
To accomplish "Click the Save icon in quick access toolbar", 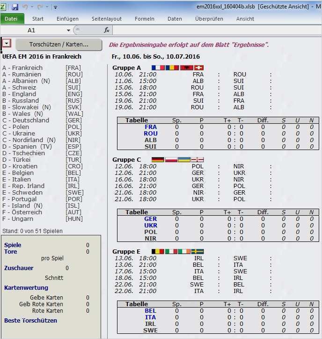I will (15, 7).
